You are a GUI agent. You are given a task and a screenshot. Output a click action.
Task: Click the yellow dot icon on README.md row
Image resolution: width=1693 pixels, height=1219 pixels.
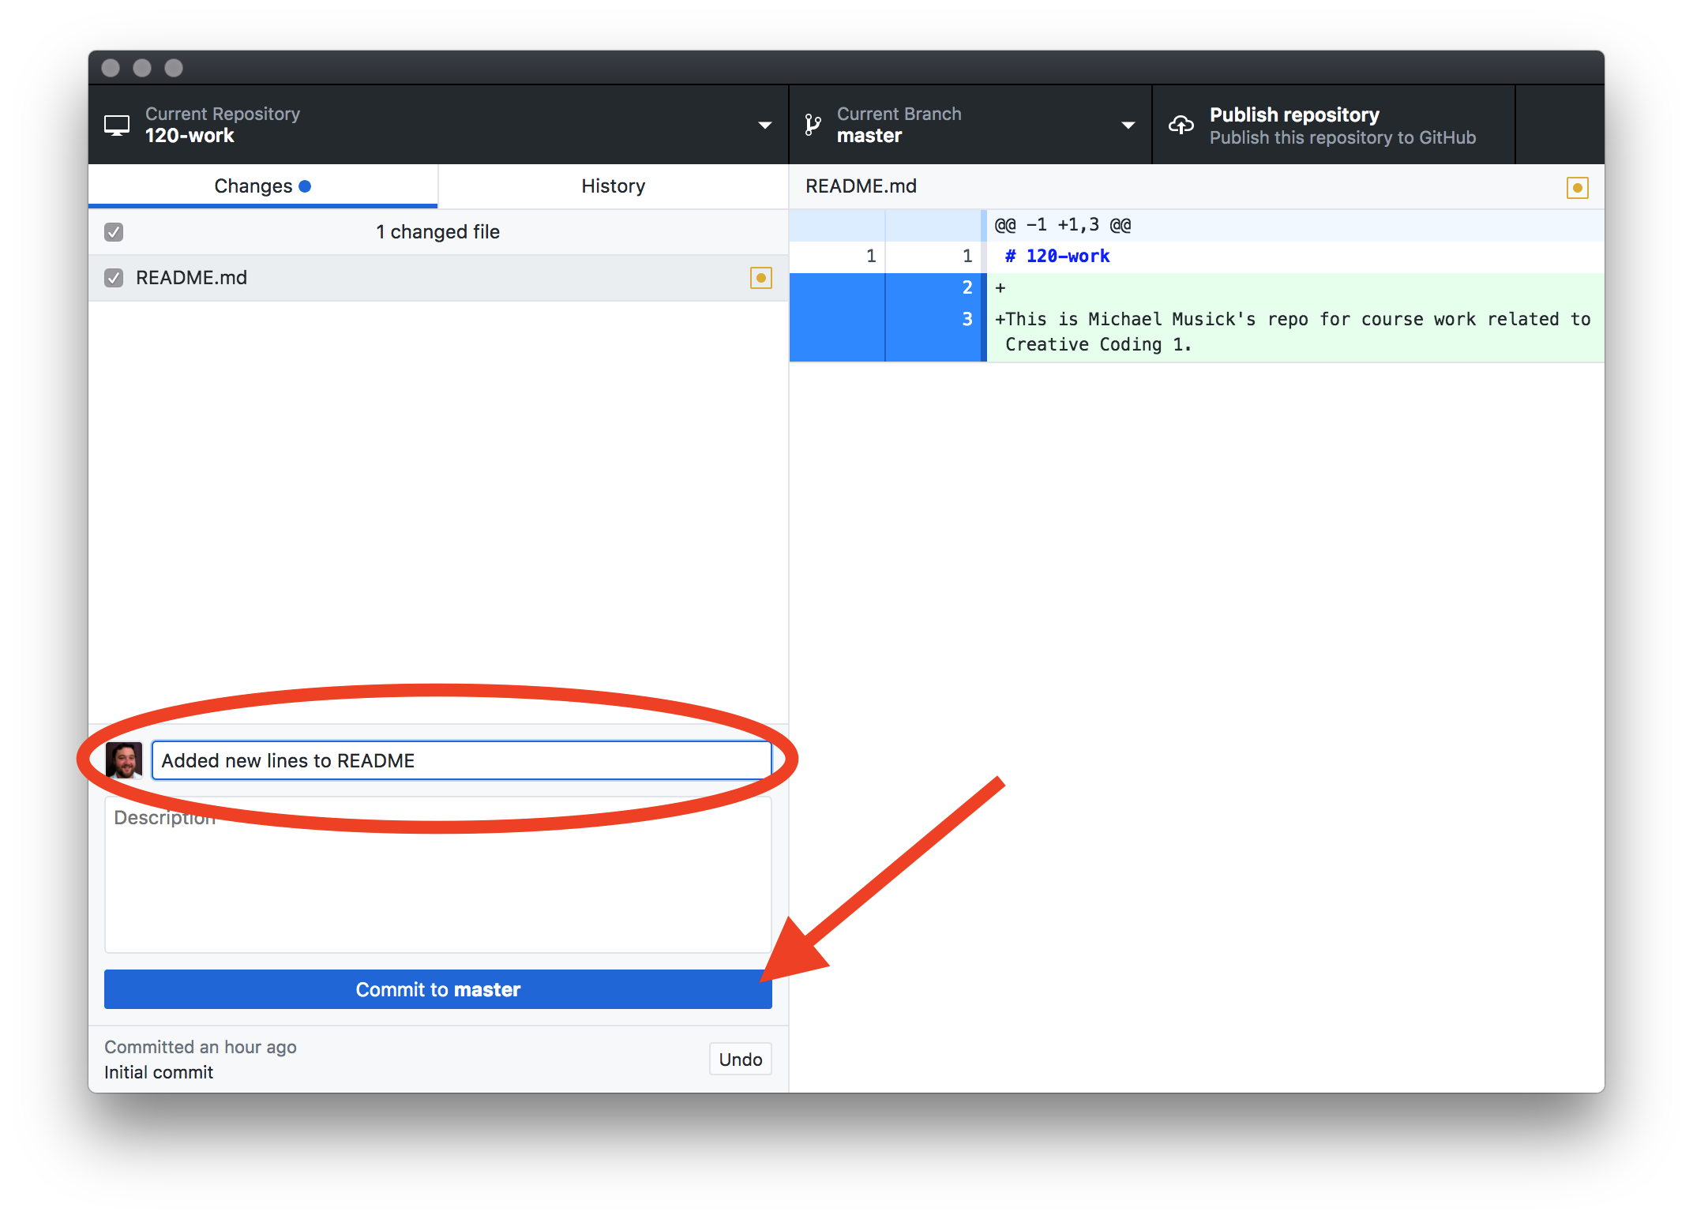(761, 276)
